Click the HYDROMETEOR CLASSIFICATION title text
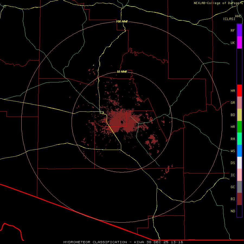 (x=95, y=242)
